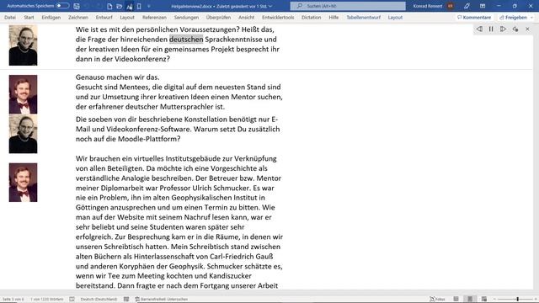Select the woman portrait beside "Die soeben von dir"
This screenshot has width=539, height=303.
pos(23,134)
